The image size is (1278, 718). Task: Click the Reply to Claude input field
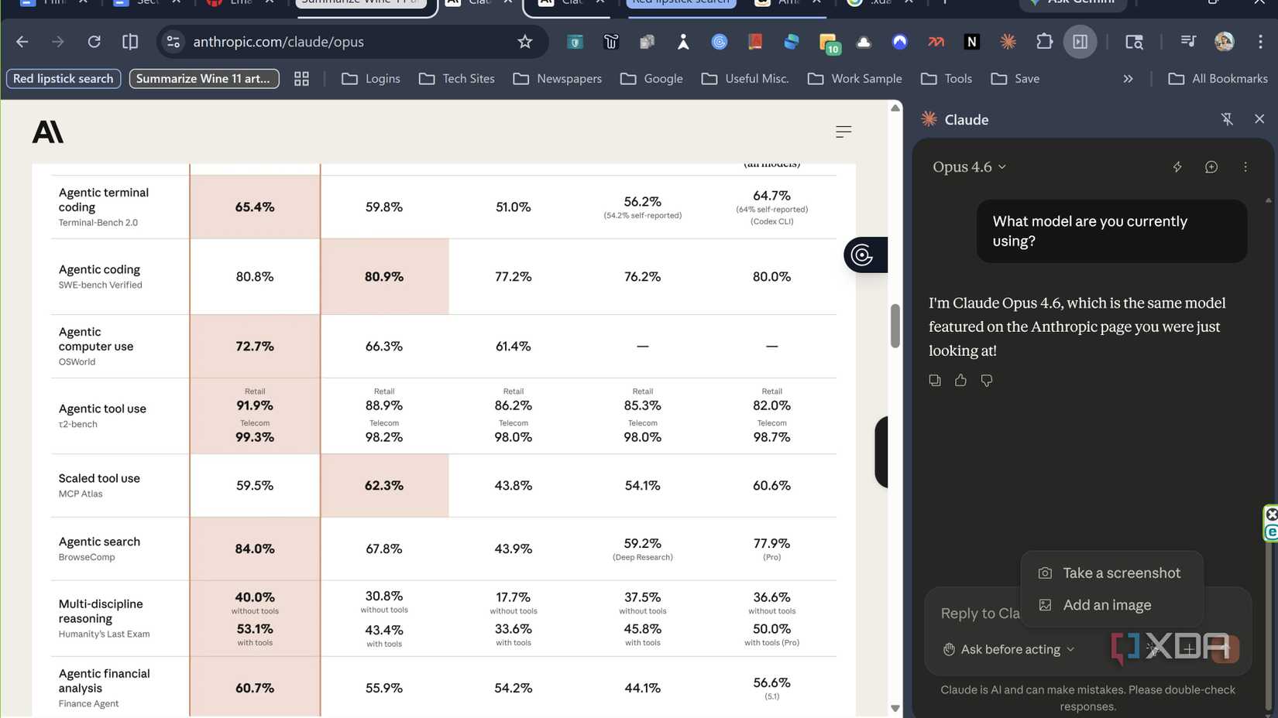coord(980,614)
